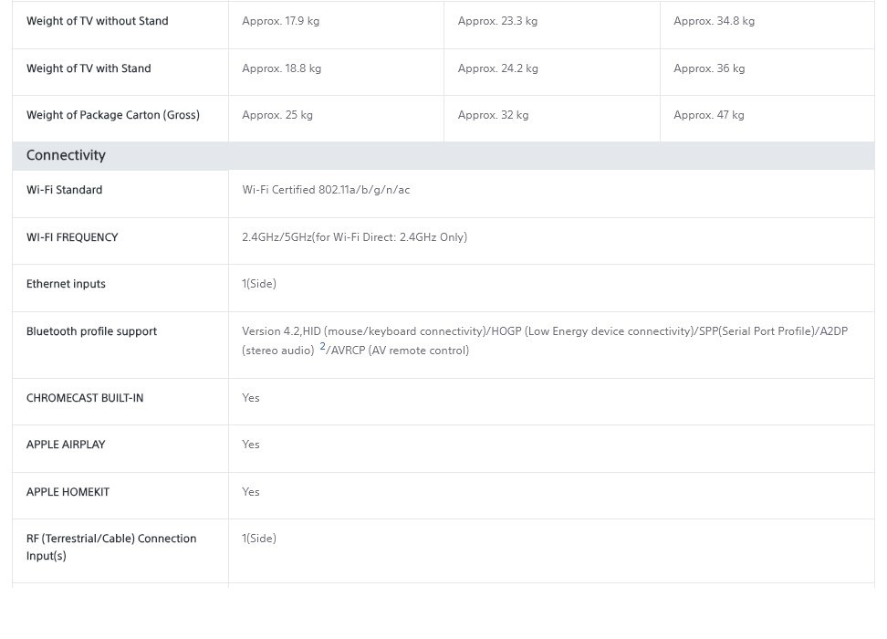The width and height of the screenshot is (887, 639).
Task: Select the Bluetooth profile support label
Action: coord(91,331)
